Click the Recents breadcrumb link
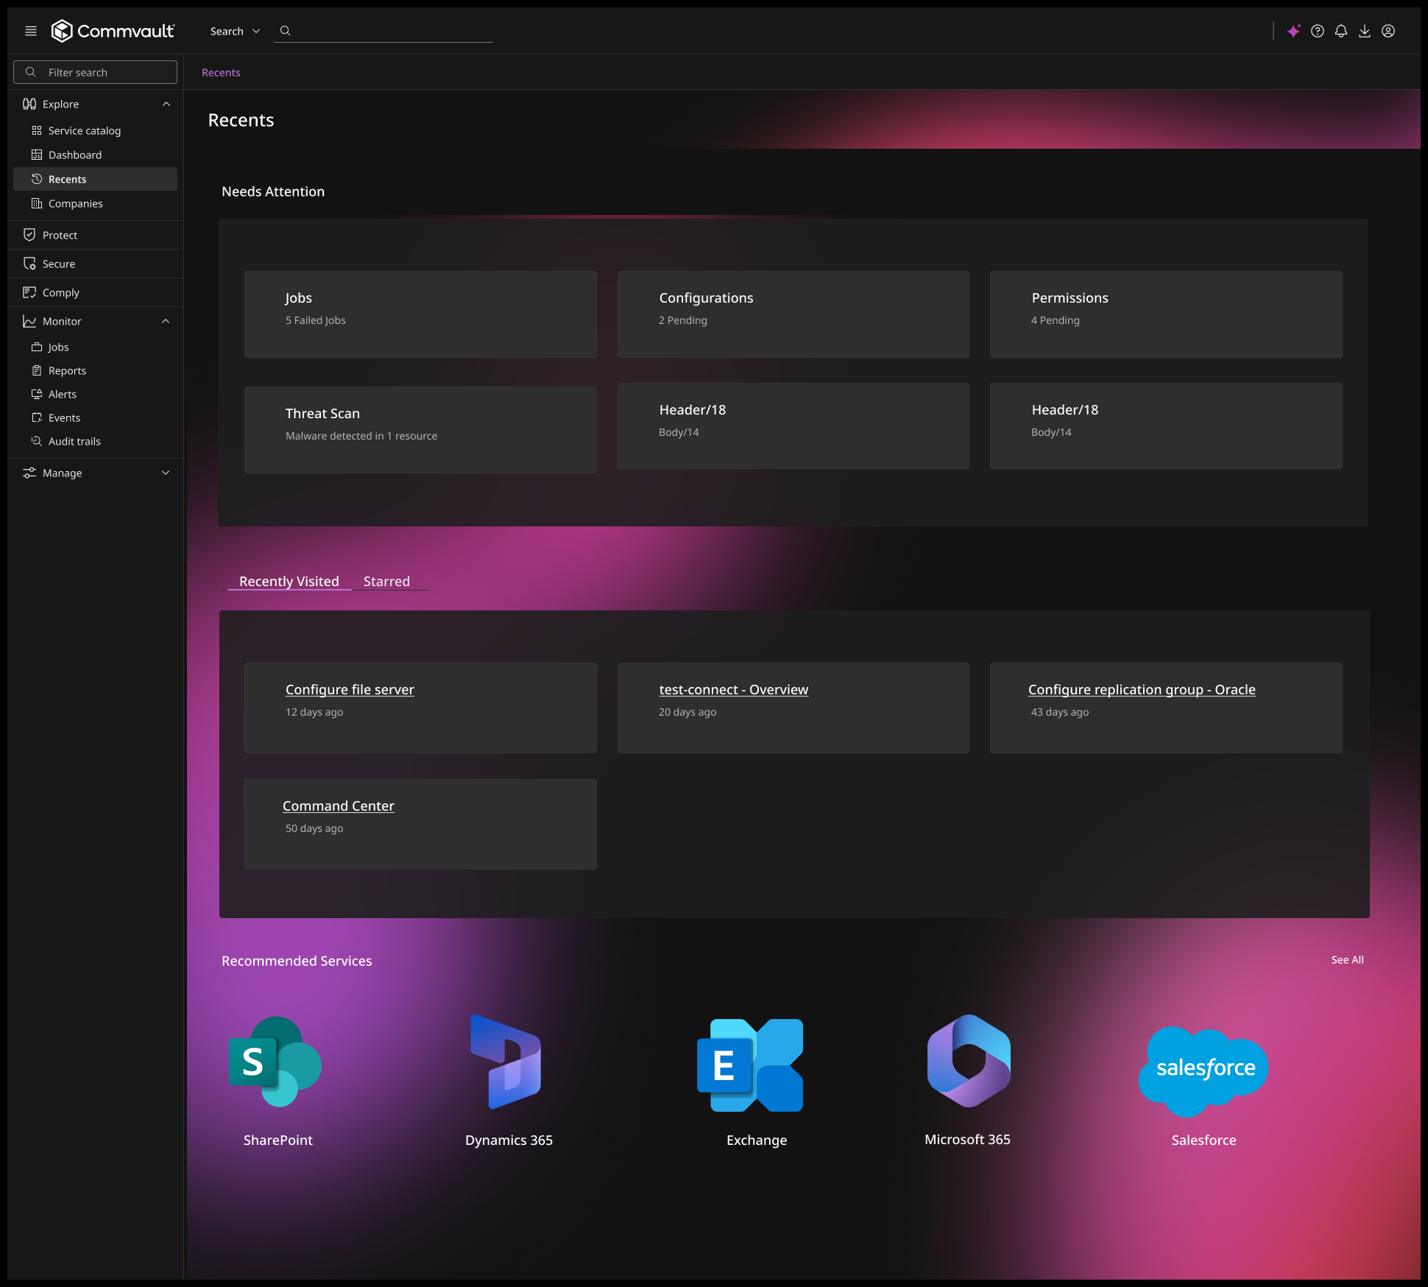The height and width of the screenshot is (1287, 1428). [221, 72]
